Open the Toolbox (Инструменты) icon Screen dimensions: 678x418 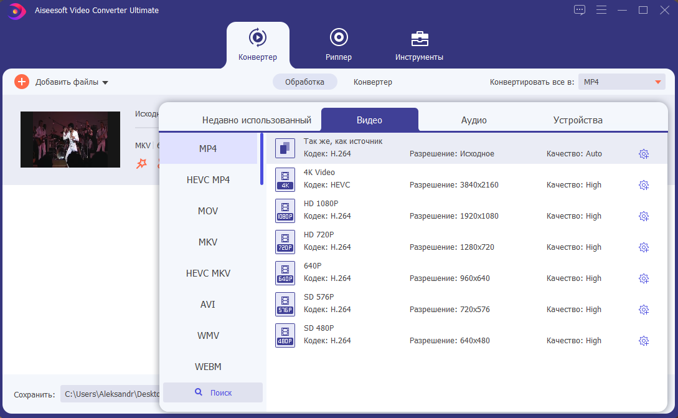419,38
